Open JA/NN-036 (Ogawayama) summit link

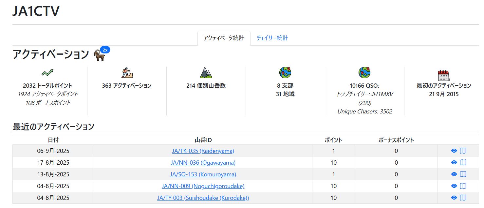click(x=203, y=163)
